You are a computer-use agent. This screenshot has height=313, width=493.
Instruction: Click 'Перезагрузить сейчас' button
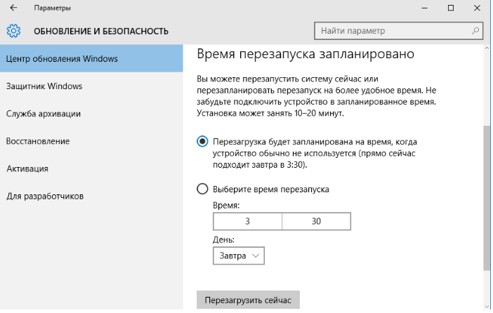[248, 300]
